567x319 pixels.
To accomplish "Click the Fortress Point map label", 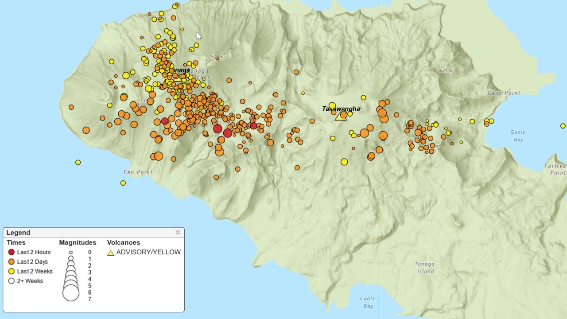I will tap(555, 170).
